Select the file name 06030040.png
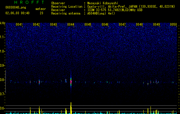 click(16, 8)
